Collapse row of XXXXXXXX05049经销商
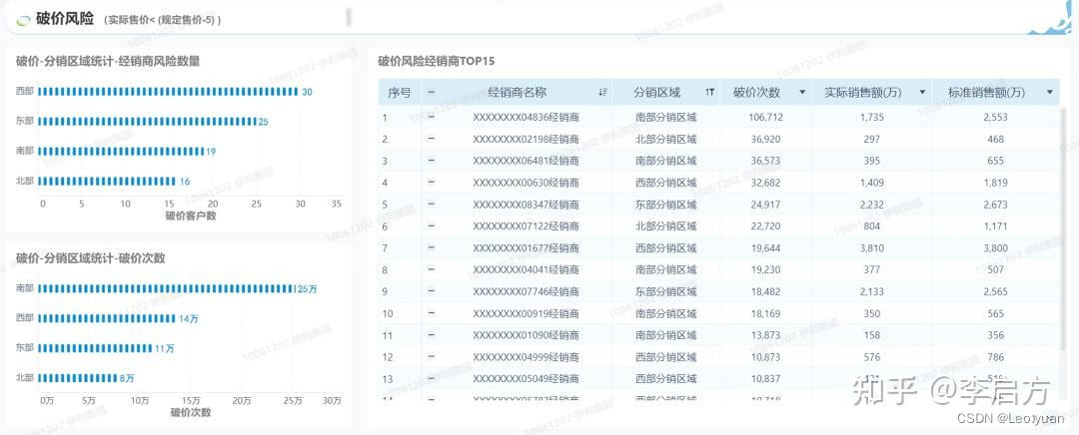Viewport: 1079px width, 435px height. 432,379
